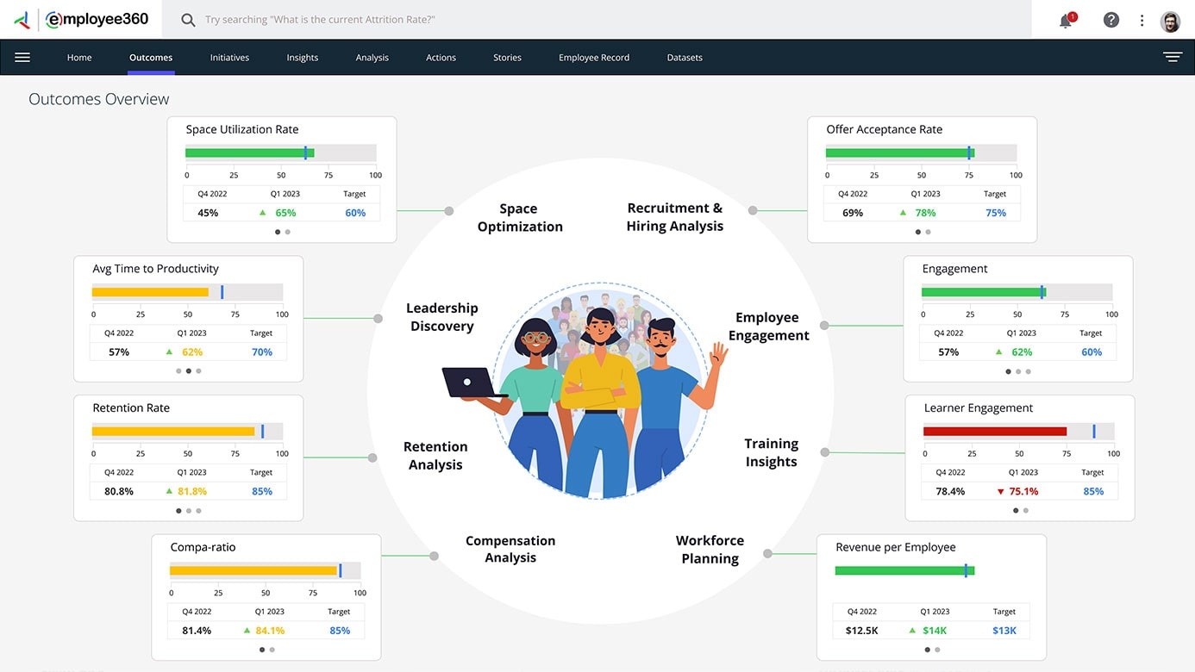Viewport: 1195px width, 672px height.
Task: Open the three-dot overflow menu
Action: (x=1142, y=19)
